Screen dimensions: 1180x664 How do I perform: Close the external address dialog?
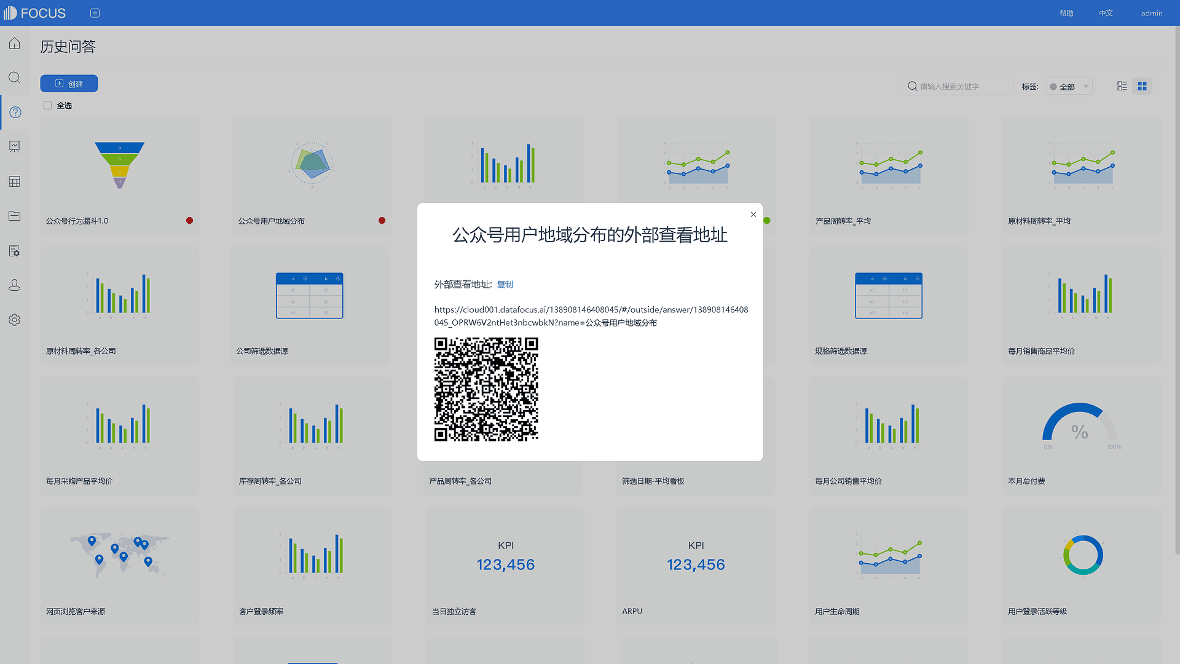tap(753, 215)
